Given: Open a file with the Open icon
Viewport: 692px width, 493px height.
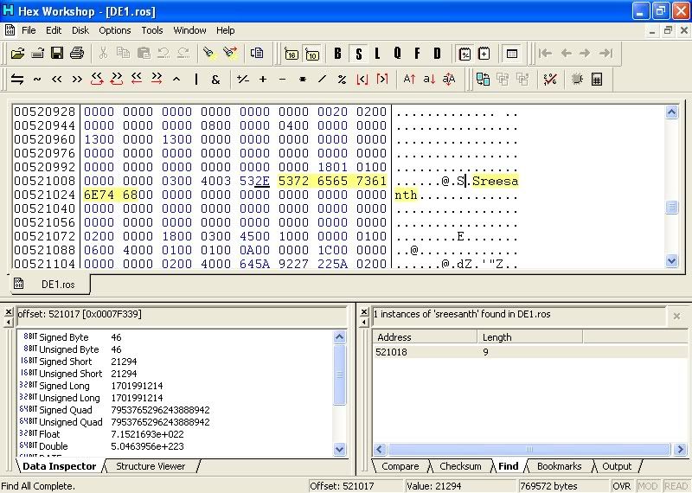Looking at the screenshot, I should tap(17, 54).
